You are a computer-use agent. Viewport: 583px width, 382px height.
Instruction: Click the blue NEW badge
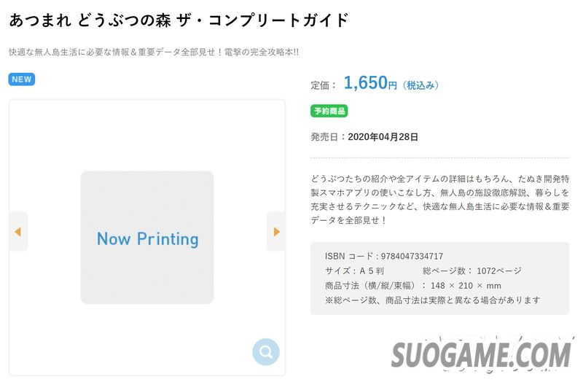pyautogui.click(x=22, y=79)
